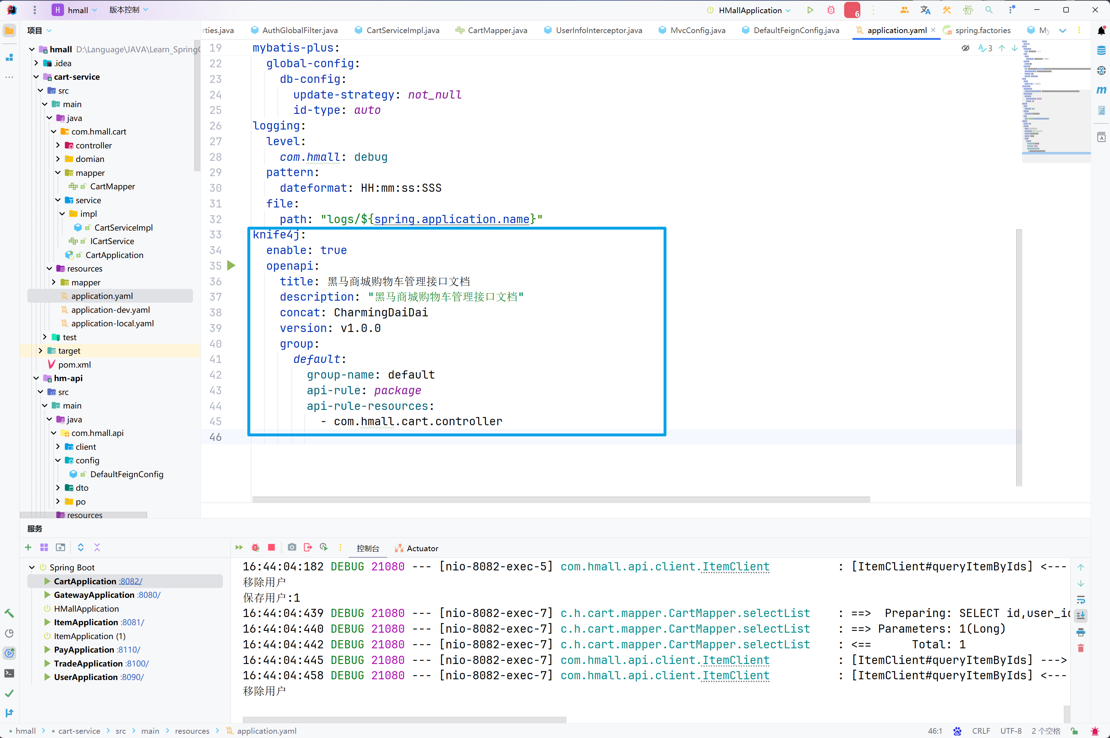The image size is (1110, 738).
Task: Open search everywhere with the magnifier icon
Action: pos(989,10)
